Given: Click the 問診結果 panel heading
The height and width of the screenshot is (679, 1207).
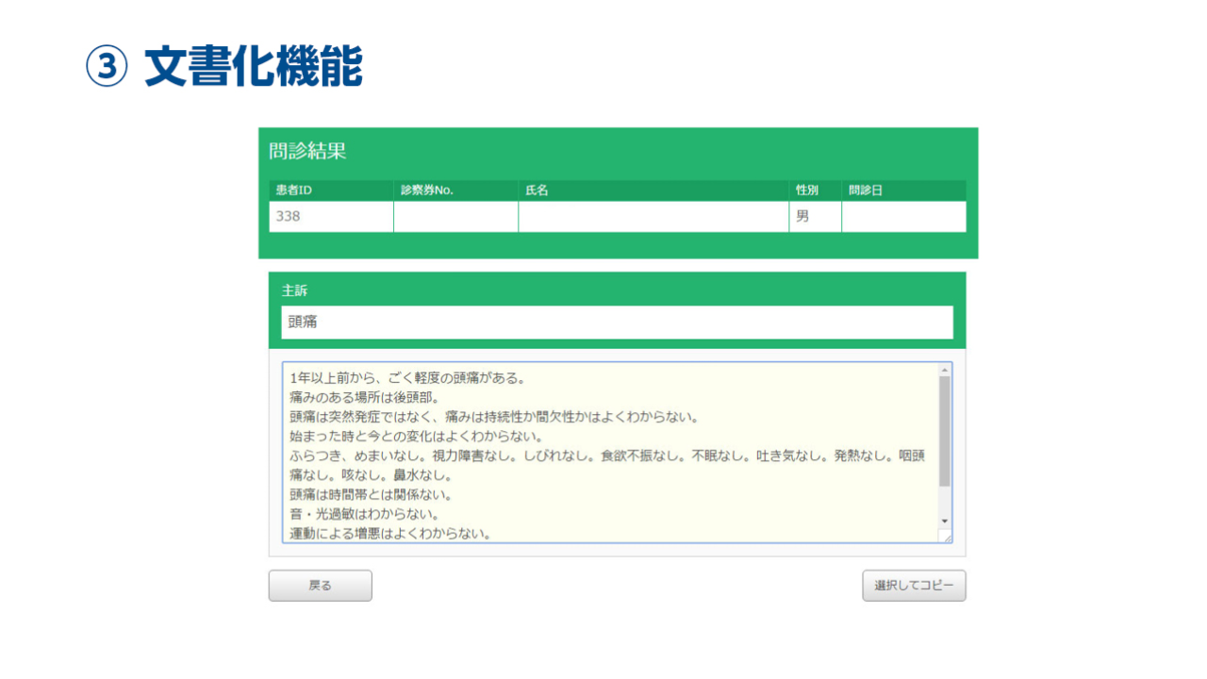Looking at the screenshot, I should tap(307, 152).
